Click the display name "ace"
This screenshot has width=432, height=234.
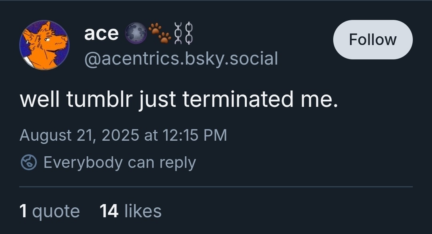pos(101,33)
